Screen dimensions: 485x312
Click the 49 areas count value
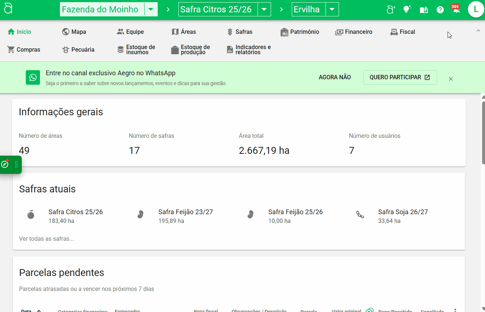(x=24, y=151)
